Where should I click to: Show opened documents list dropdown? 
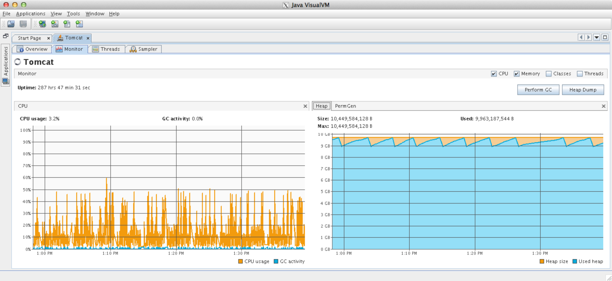pos(596,37)
